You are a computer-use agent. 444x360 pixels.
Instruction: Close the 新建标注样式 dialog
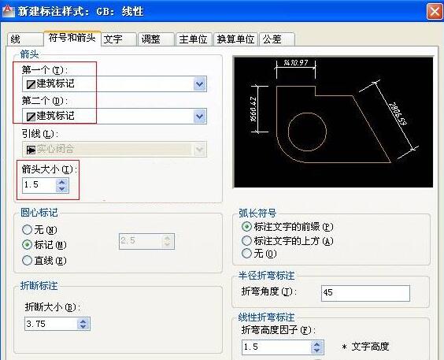pos(435,12)
